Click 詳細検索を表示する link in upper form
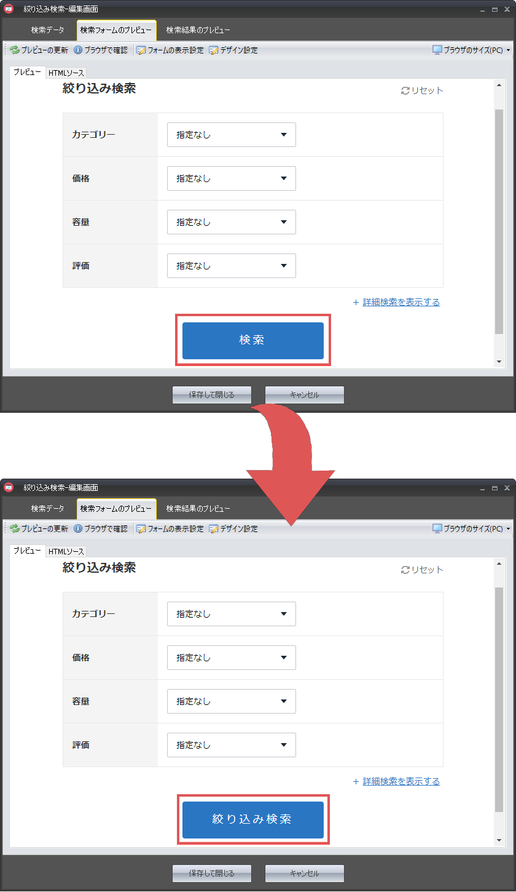516x892 pixels. tap(401, 302)
